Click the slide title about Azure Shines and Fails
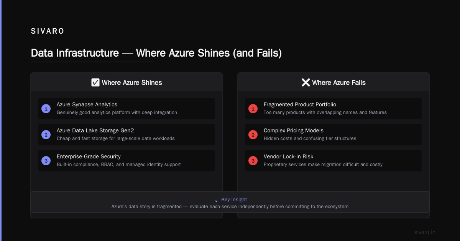The image size is (460, 241). (156, 53)
